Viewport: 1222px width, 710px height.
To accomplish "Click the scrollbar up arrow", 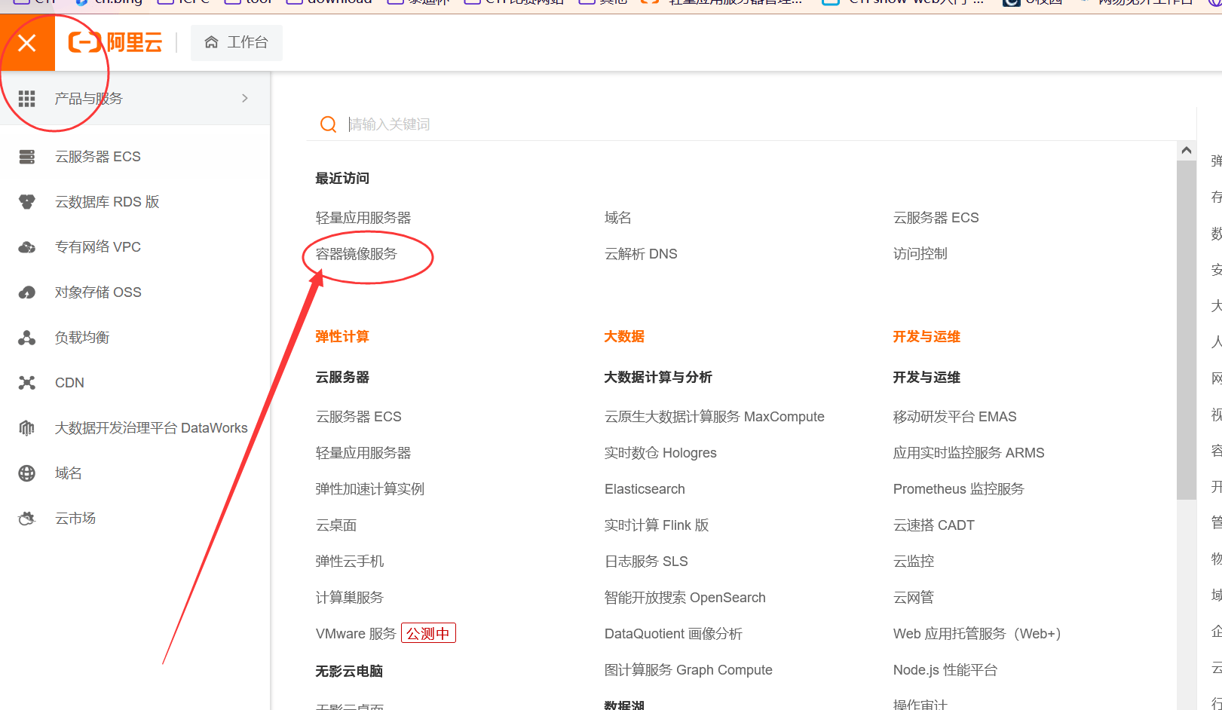I will [x=1187, y=151].
